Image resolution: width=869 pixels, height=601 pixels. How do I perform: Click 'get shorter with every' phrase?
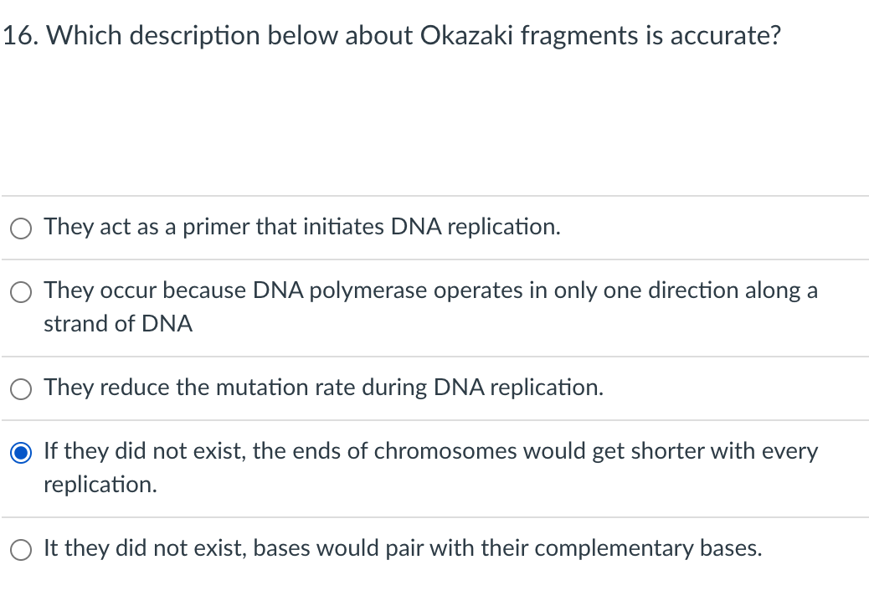[x=705, y=451]
